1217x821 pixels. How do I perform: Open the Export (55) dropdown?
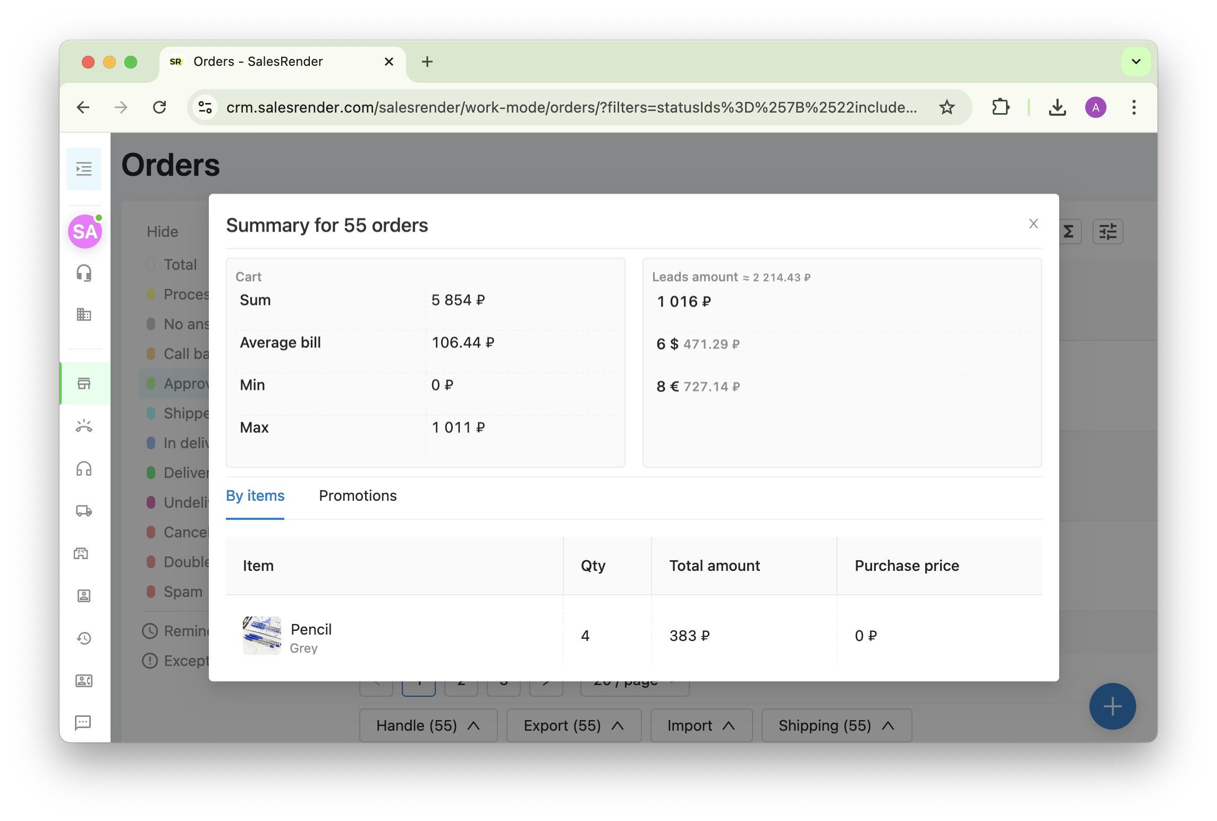[573, 725]
